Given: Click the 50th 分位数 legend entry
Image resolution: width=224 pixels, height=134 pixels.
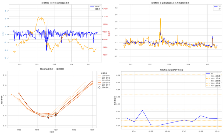Looking at the screenshot, I should (x=213, y=81).
